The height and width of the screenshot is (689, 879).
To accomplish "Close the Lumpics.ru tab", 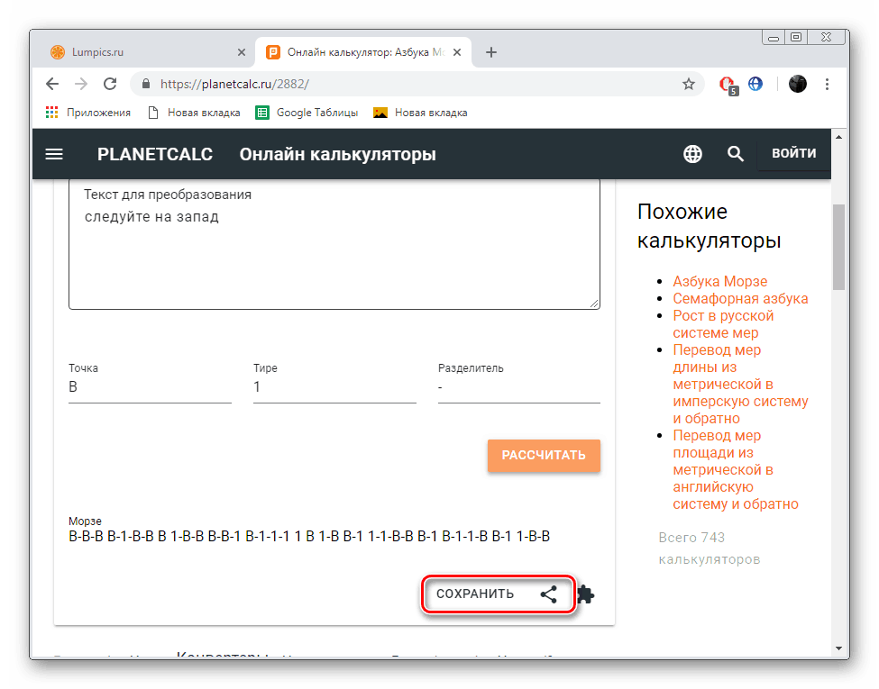I will [241, 52].
